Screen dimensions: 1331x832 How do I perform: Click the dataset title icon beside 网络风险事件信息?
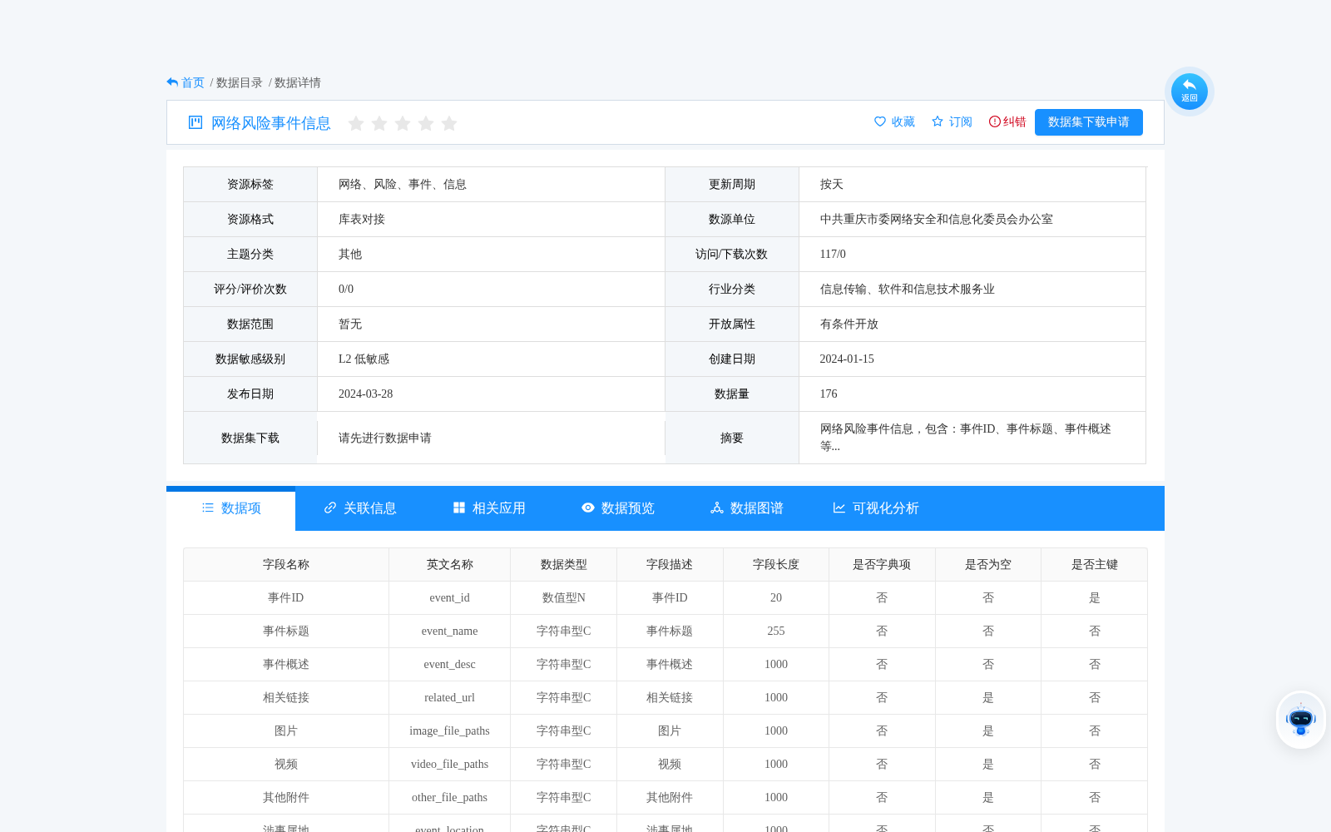(x=195, y=123)
